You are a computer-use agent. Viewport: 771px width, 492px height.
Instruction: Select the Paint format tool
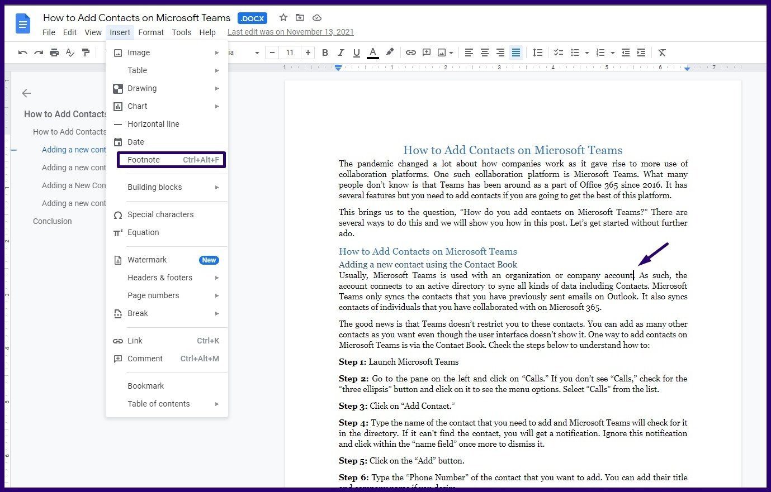pyautogui.click(x=85, y=52)
